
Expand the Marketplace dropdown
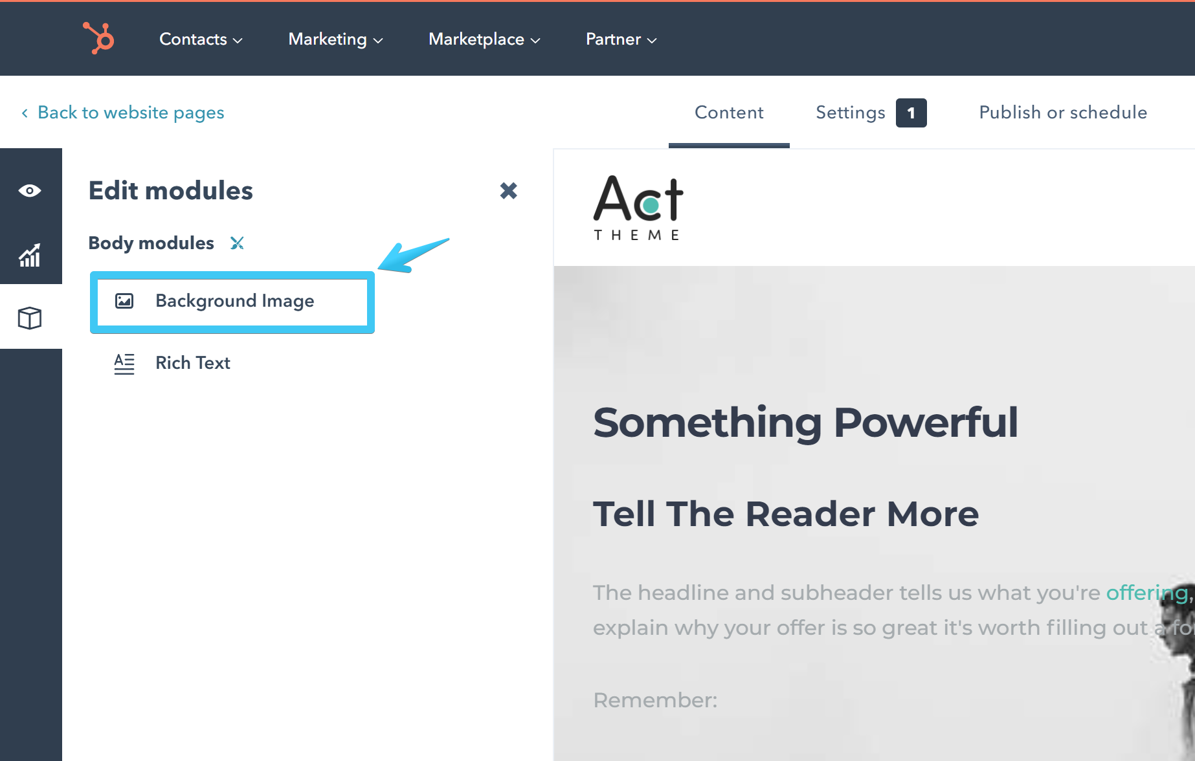[x=484, y=39]
